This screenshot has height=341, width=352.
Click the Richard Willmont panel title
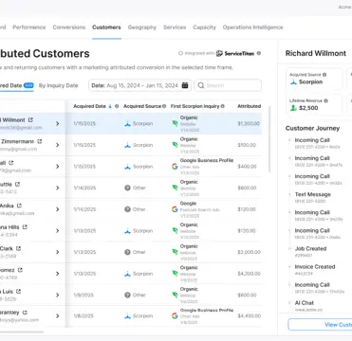(x=316, y=53)
